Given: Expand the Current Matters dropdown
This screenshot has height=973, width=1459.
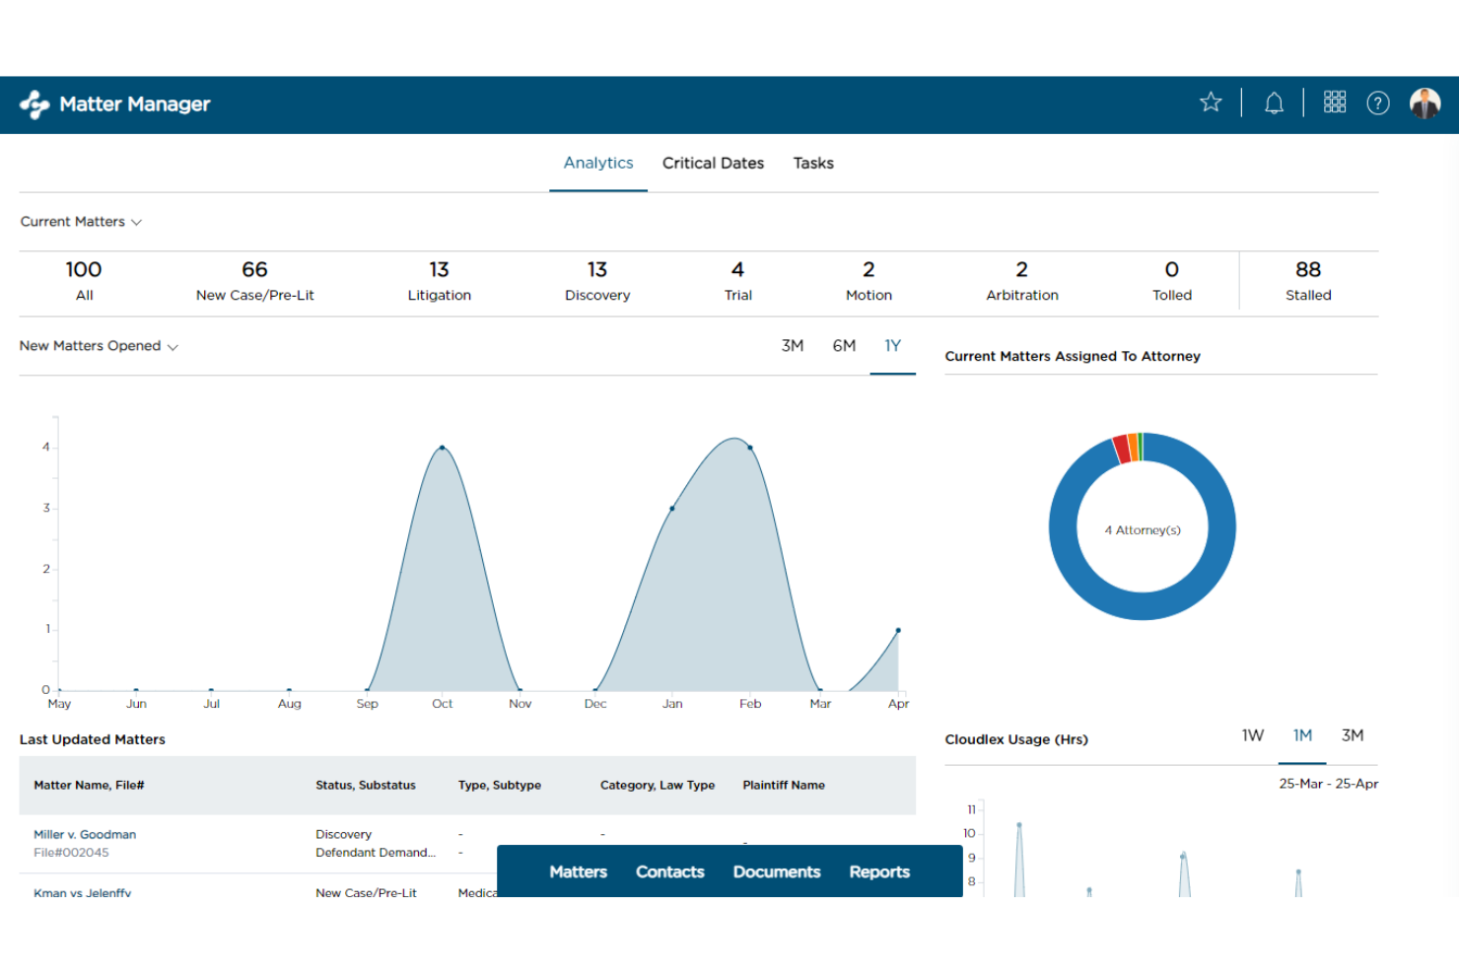Looking at the screenshot, I should [81, 221].
